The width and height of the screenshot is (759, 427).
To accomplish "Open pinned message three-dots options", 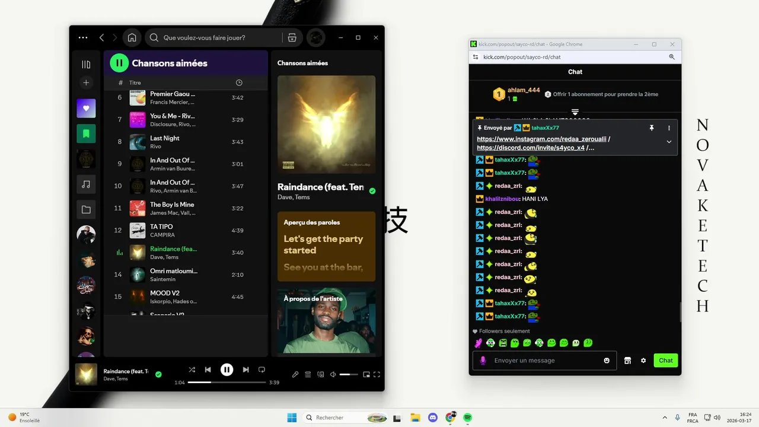I will (669, 128).
